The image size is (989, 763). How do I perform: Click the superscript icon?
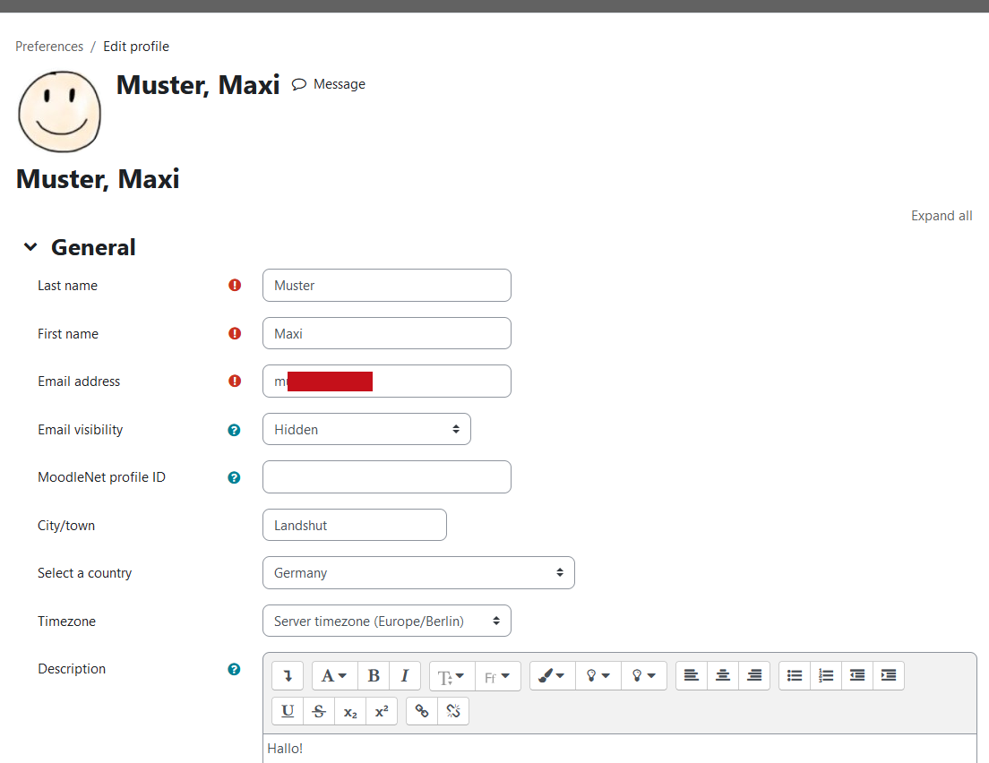click(382, 711)
